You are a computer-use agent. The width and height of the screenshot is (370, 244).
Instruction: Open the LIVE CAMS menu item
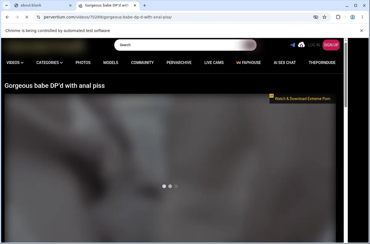pyautogui.click(x=214, y=62)
